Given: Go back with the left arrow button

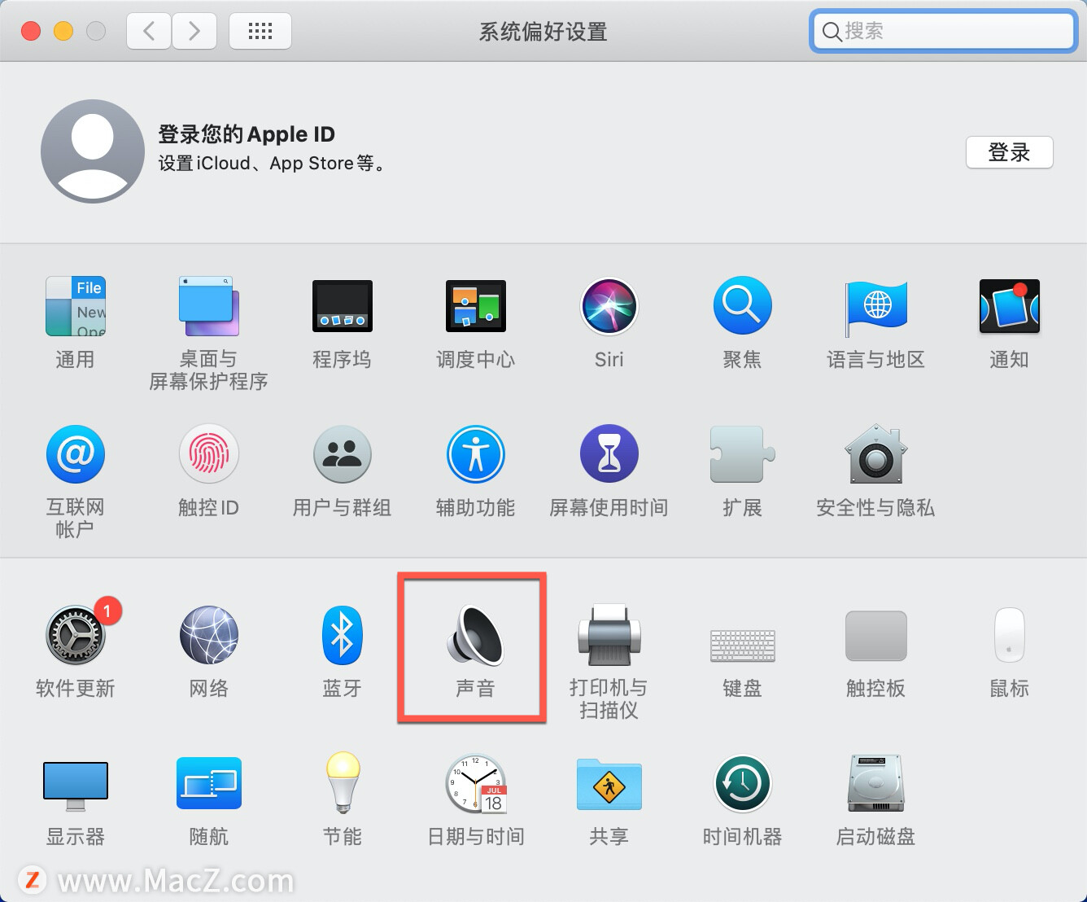Looking at the screenshot, I should (x=149, y=32).
